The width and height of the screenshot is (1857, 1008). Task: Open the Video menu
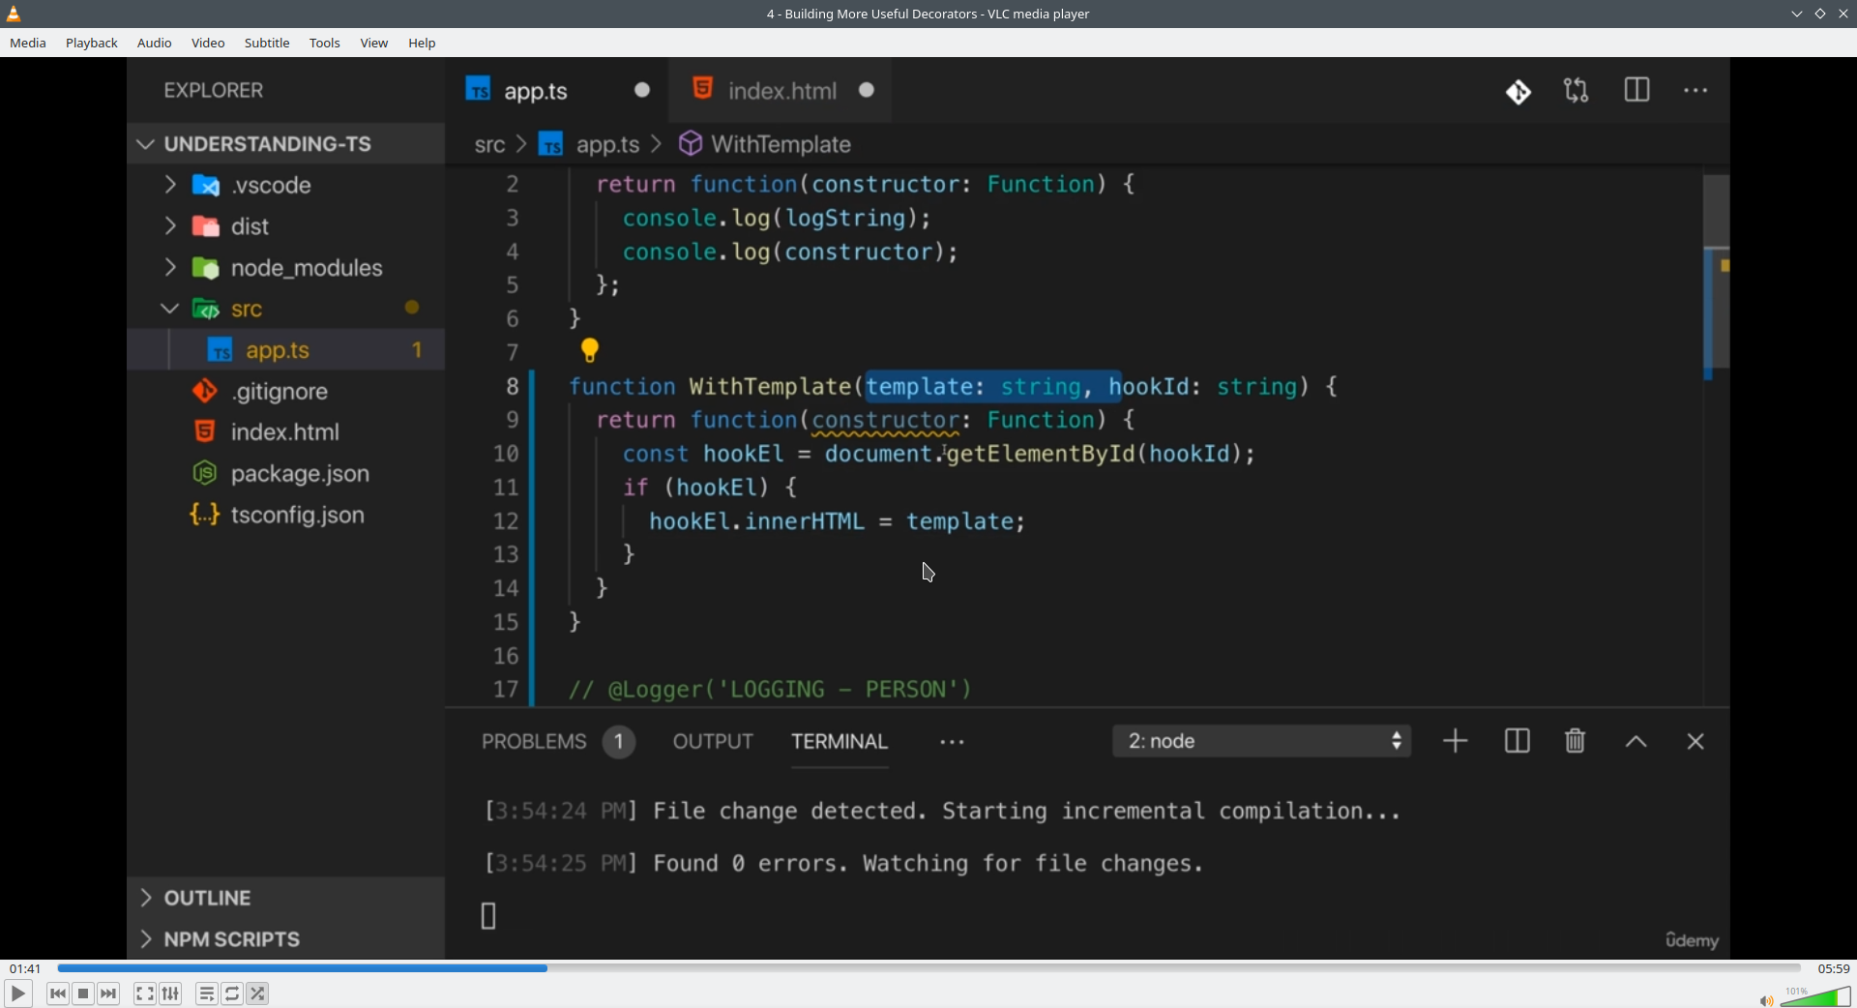click(208, 44)
